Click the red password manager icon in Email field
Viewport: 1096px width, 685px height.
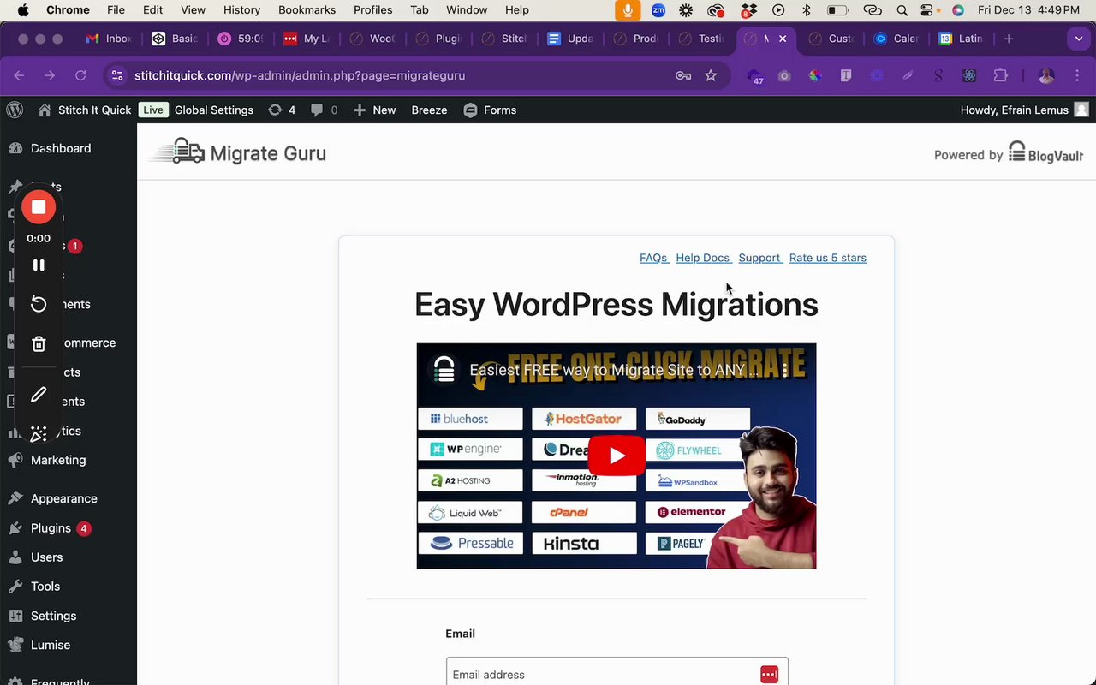click(x=769, y=674)
